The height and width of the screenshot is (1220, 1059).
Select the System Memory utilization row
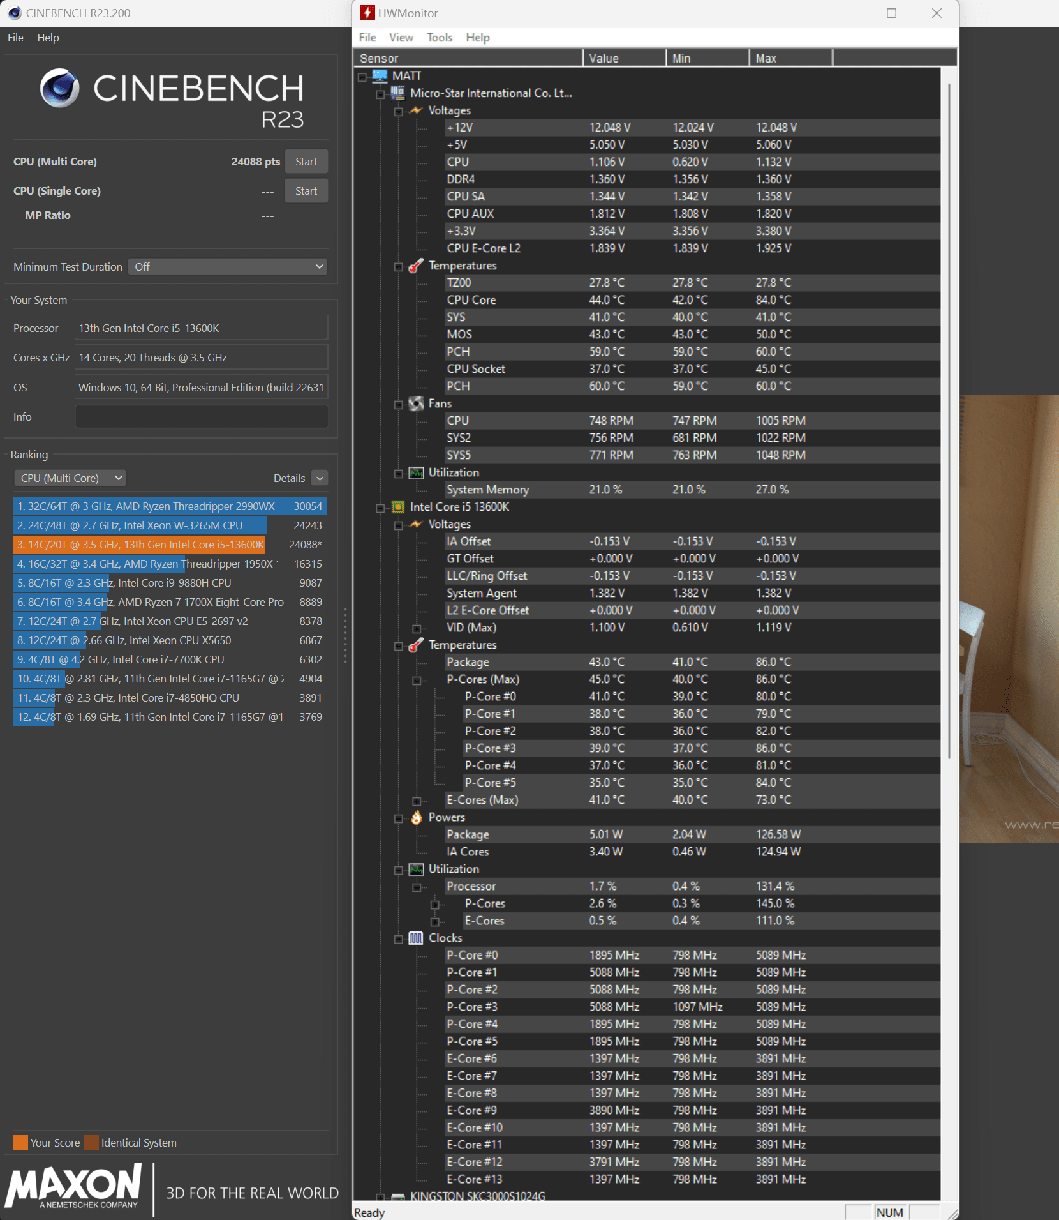[x=692, y=490]
